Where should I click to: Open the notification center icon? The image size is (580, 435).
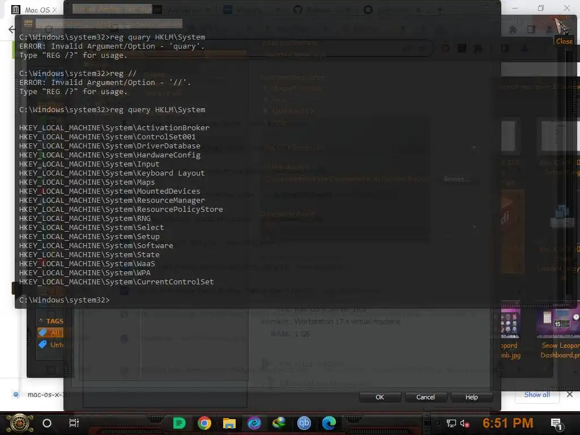556,424
